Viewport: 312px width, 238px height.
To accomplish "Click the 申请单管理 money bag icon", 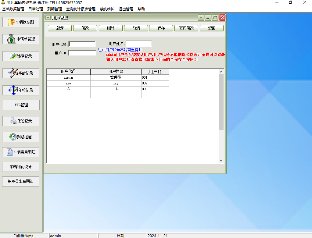I will click(12, 39).
